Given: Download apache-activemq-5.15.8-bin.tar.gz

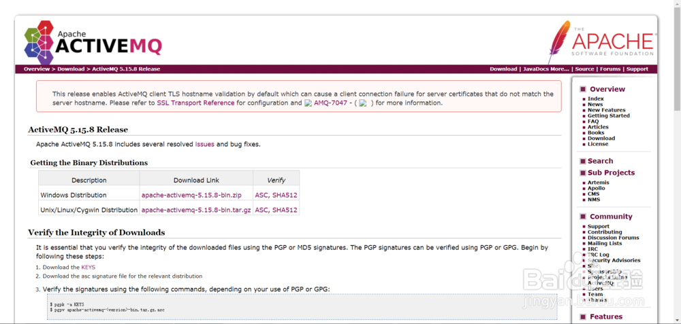Looking at the screenshot, I should point(196,210).
